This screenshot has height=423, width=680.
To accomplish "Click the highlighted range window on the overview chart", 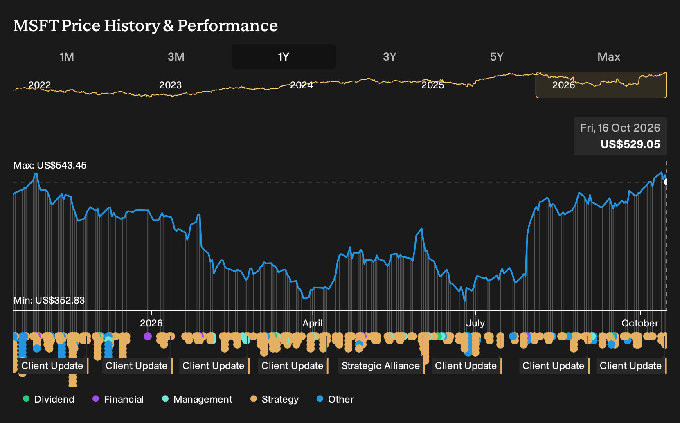I will [x=601, y=85].
